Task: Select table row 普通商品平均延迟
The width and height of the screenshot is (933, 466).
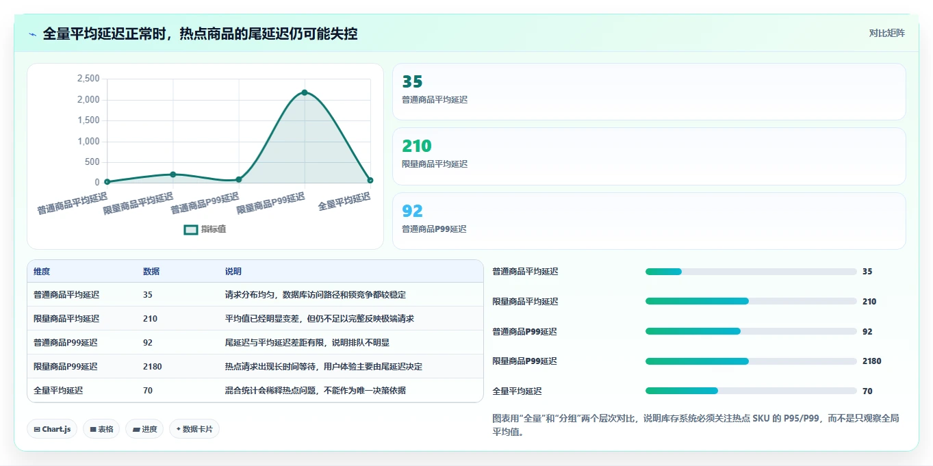Action: [x=255, y=295]
